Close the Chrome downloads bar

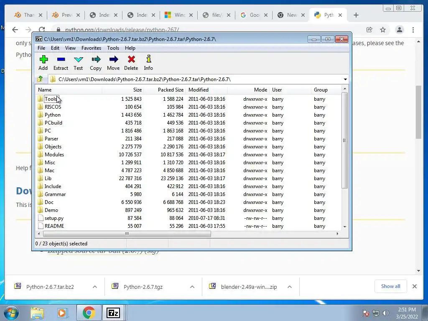414,286
